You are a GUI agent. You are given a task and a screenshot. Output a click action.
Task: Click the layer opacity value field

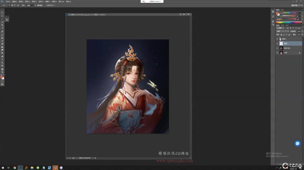pyautogui.click(x=299, y=31)
